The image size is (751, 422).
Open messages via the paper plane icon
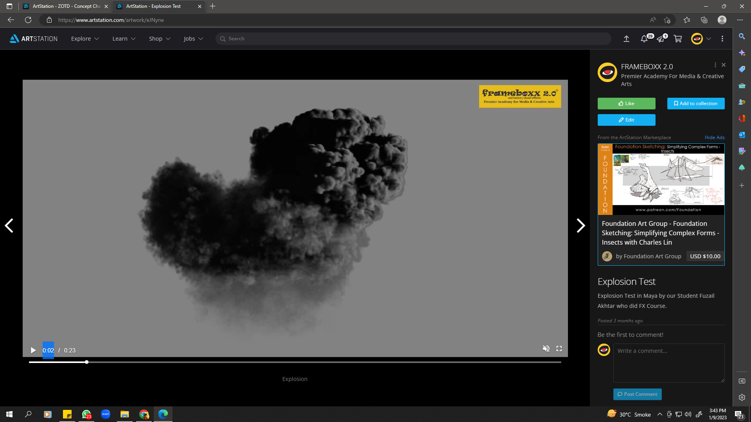point(661,39)
